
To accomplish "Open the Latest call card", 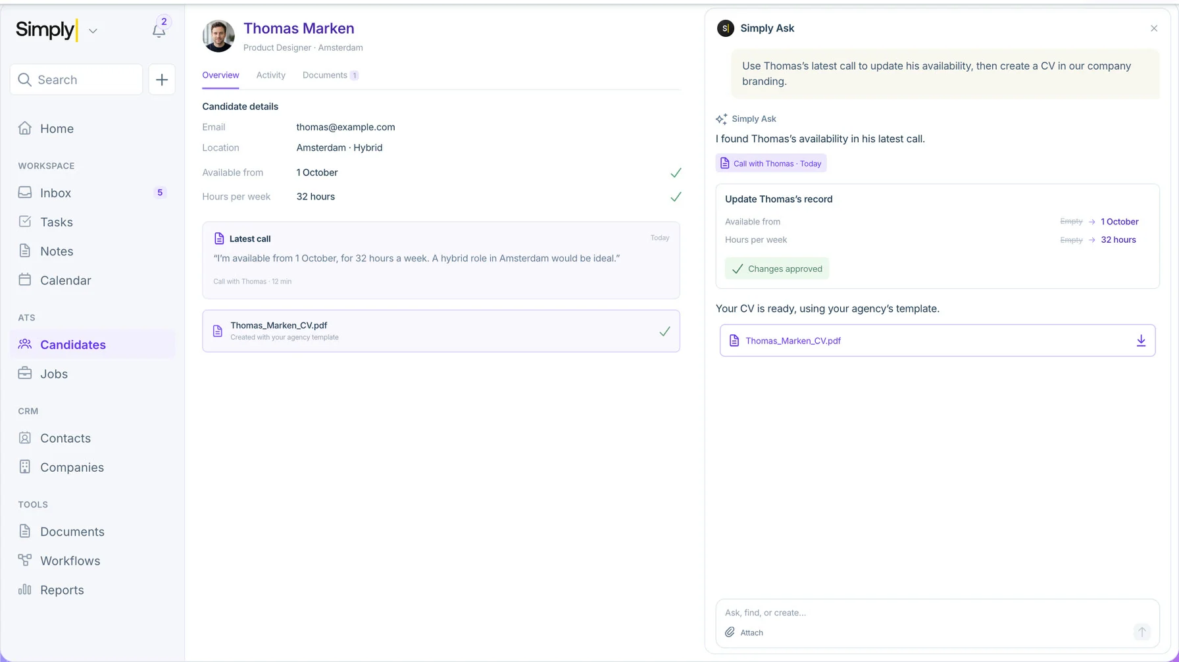I will pyautogui.click(x=441, y=261).
